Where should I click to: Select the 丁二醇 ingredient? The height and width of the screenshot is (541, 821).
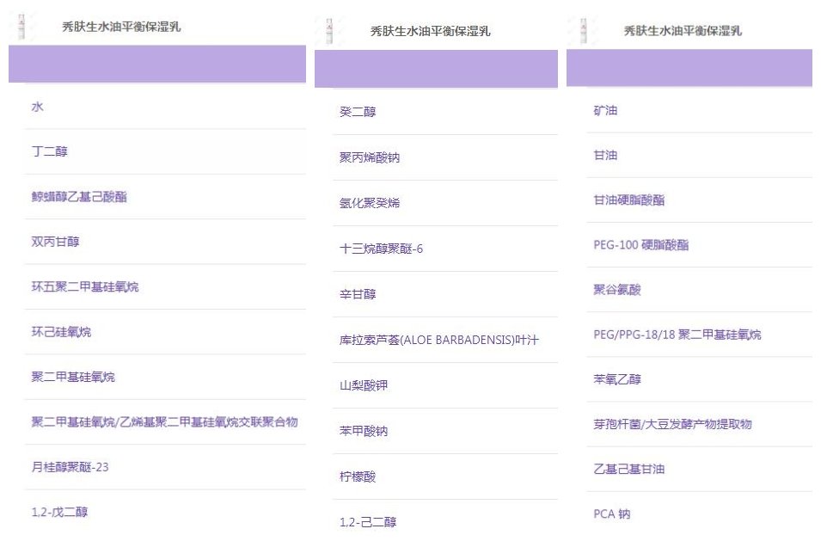click(50, 151)
